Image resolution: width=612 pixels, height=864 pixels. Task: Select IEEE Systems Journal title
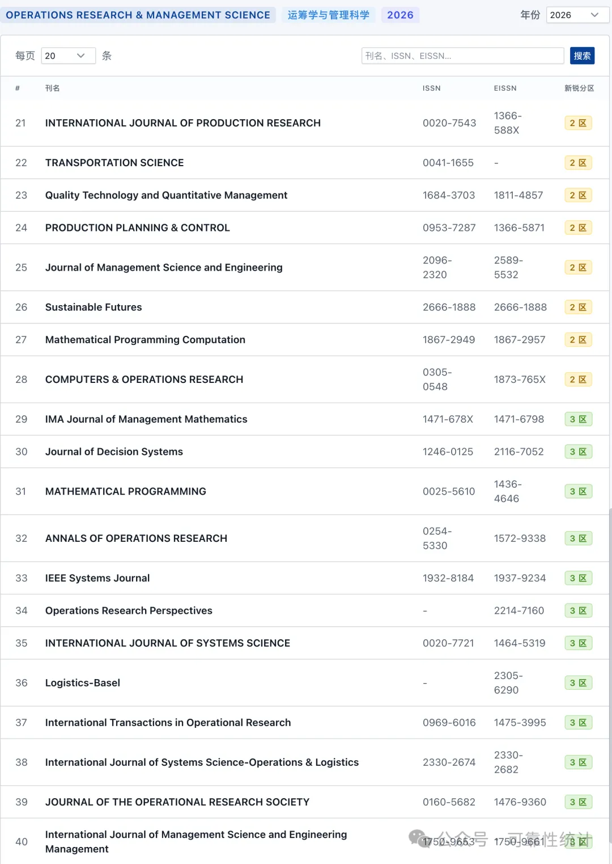point(97,578)
